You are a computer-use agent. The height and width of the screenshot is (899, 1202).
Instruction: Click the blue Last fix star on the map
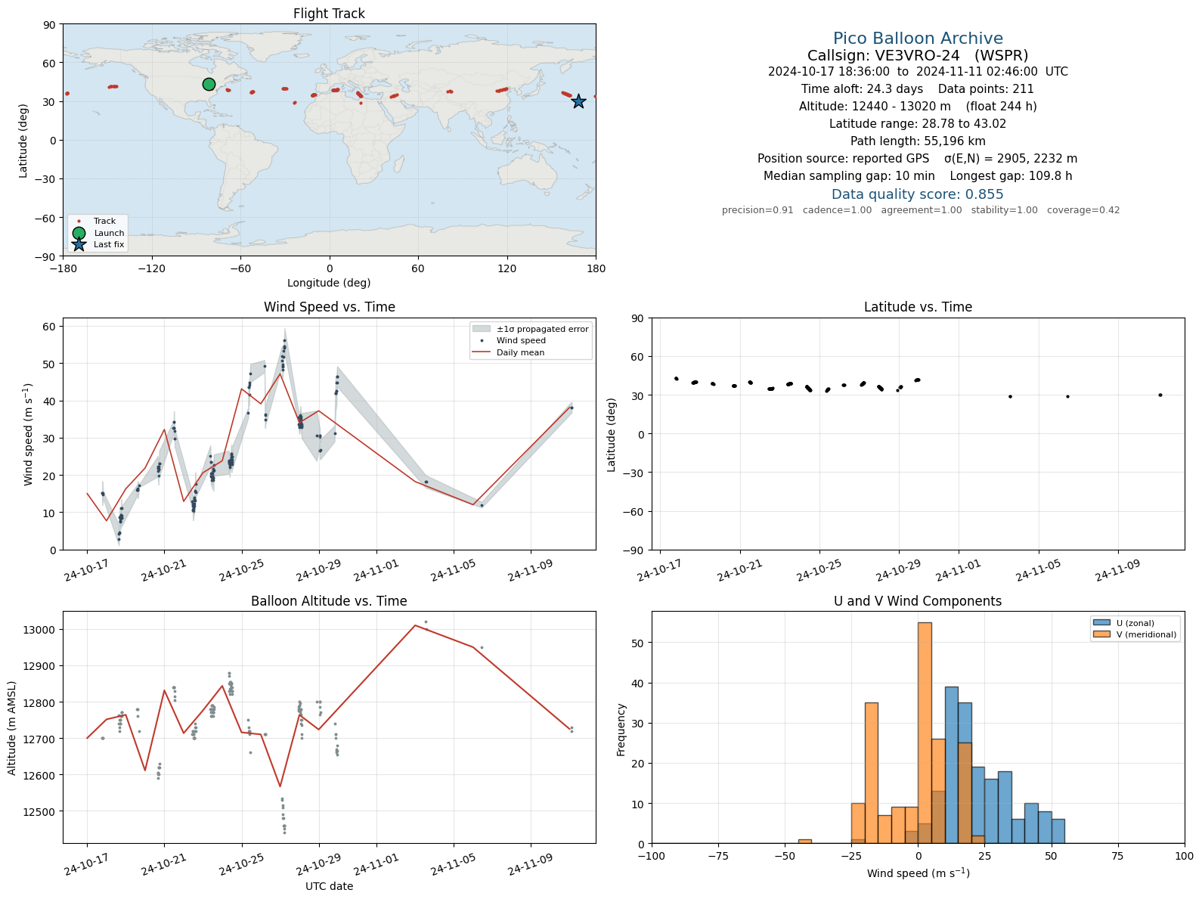(578, 101)
